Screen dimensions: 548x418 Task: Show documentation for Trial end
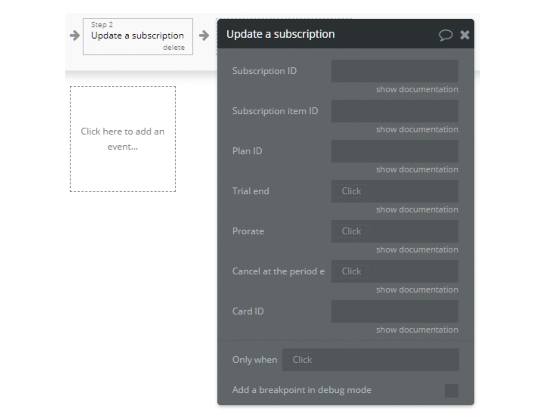[x=417, y=210]
